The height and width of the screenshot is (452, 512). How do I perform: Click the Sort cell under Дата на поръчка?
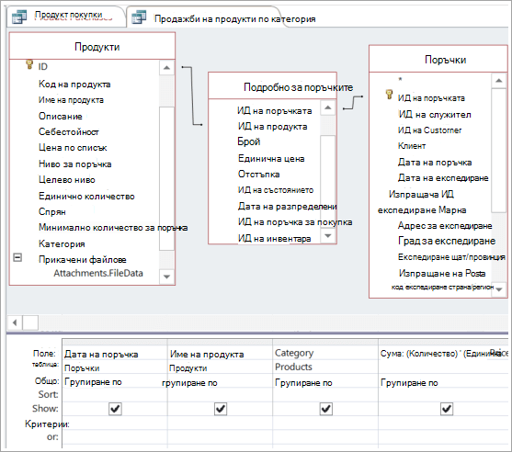pos(115,394)
